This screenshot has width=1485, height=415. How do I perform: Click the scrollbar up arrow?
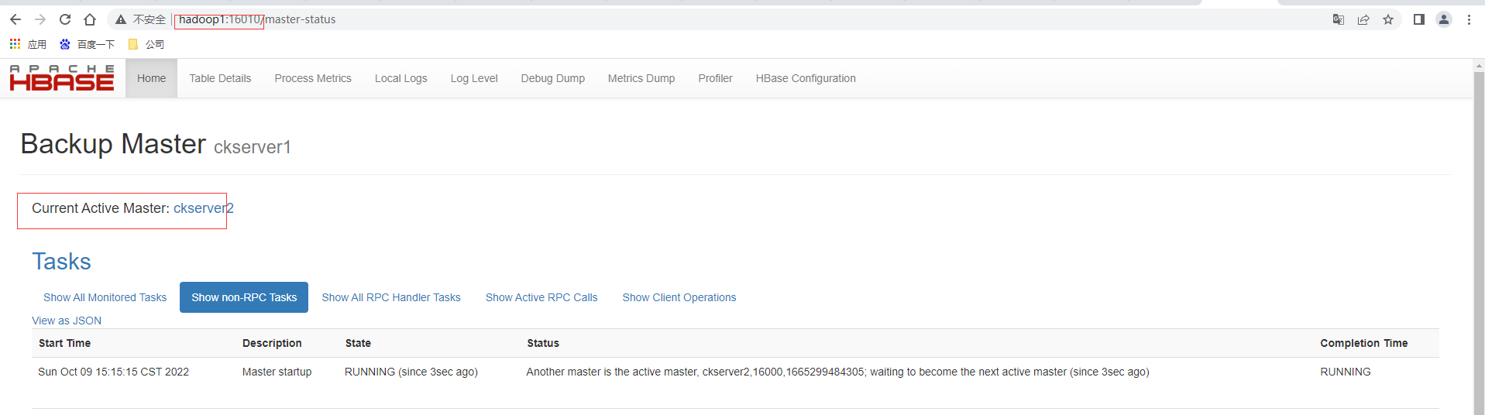[x=1479, y=65]
